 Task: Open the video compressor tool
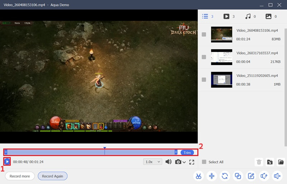(212, 176)
